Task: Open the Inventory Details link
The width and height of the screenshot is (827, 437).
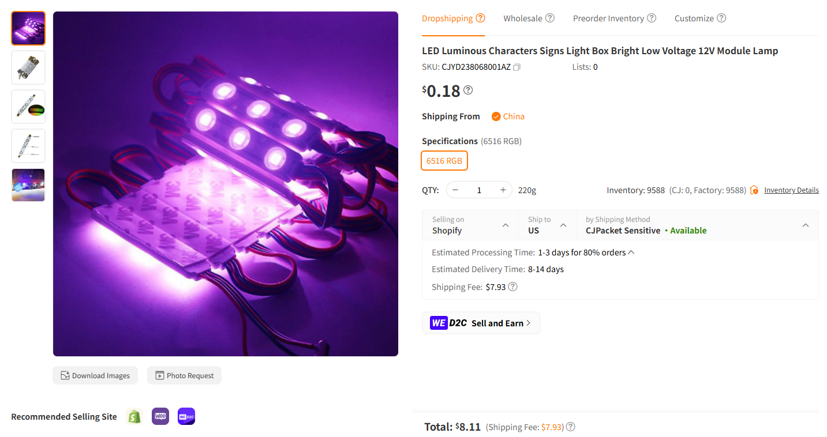Action: coord(791,190)
